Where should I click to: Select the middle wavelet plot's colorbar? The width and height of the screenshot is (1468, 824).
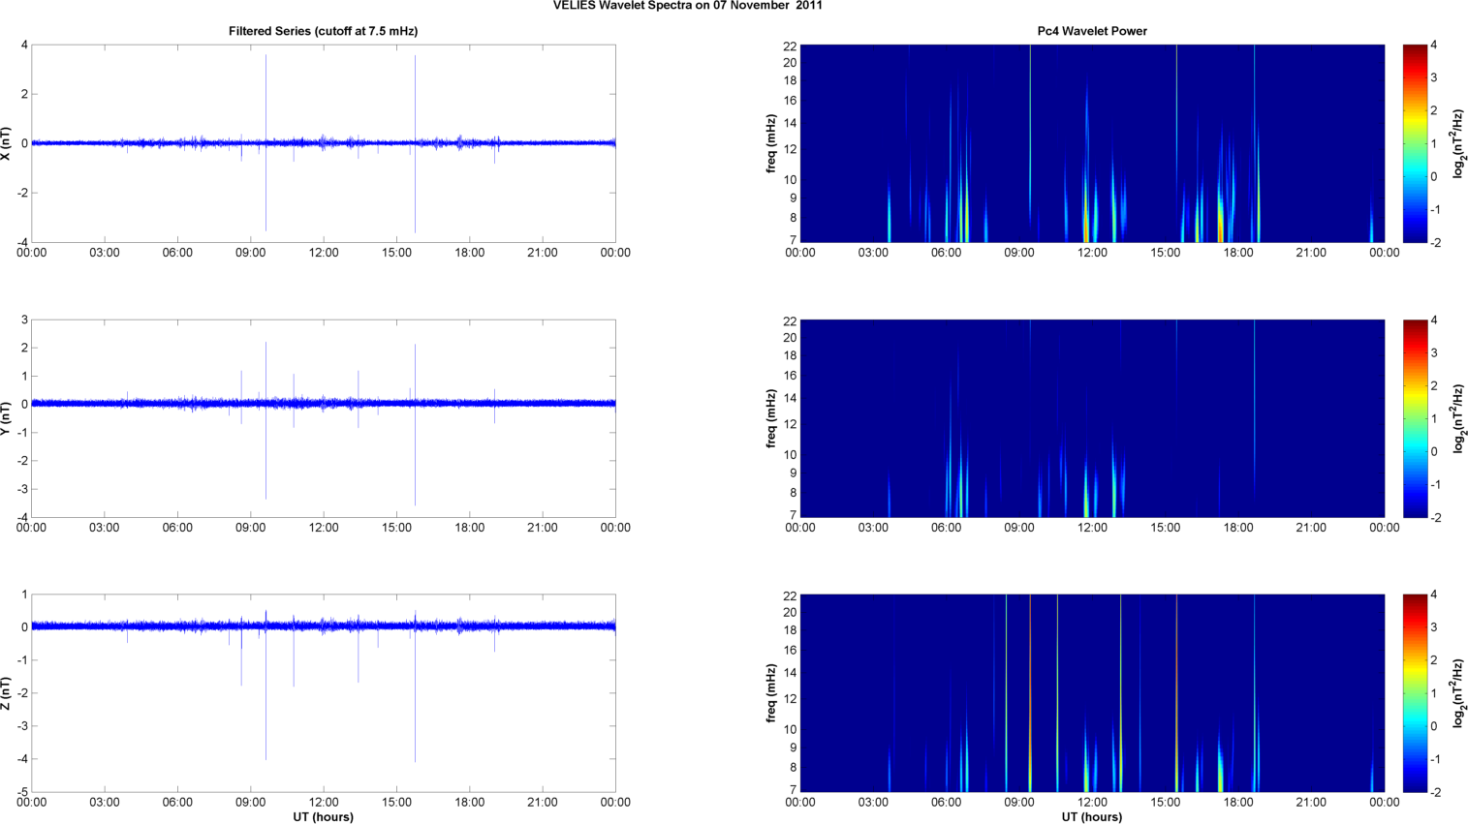(x=1415, y=418)
